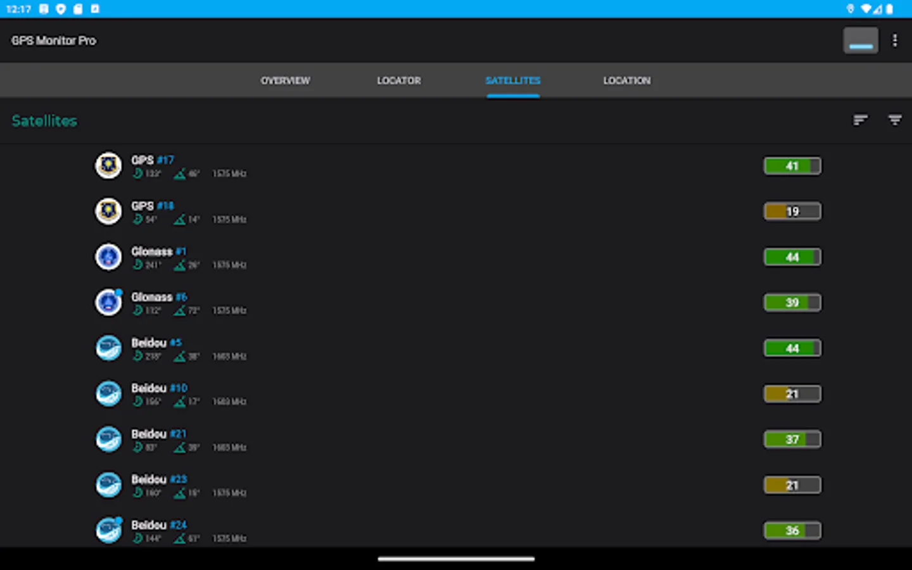Select the Satellites tab

tap(513, 80)
